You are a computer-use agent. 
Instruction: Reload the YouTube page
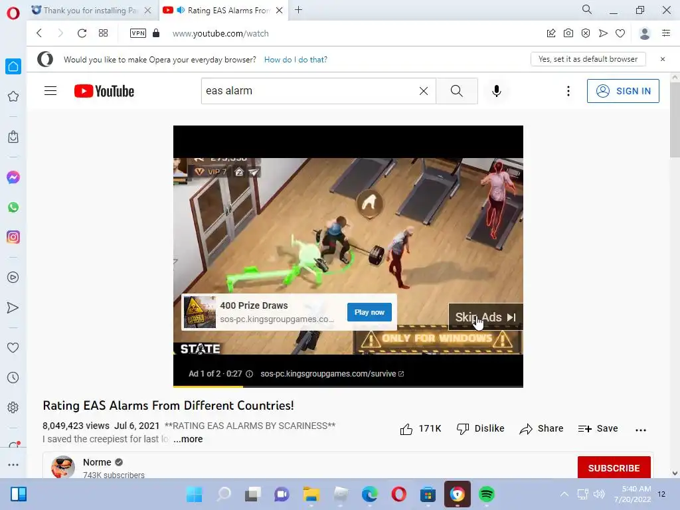coord(82,33)
